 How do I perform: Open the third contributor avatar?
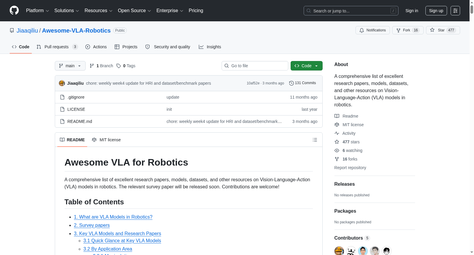coord(363,251)
